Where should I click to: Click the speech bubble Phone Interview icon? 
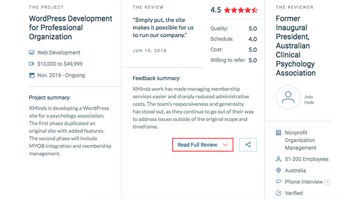(279, 182)
